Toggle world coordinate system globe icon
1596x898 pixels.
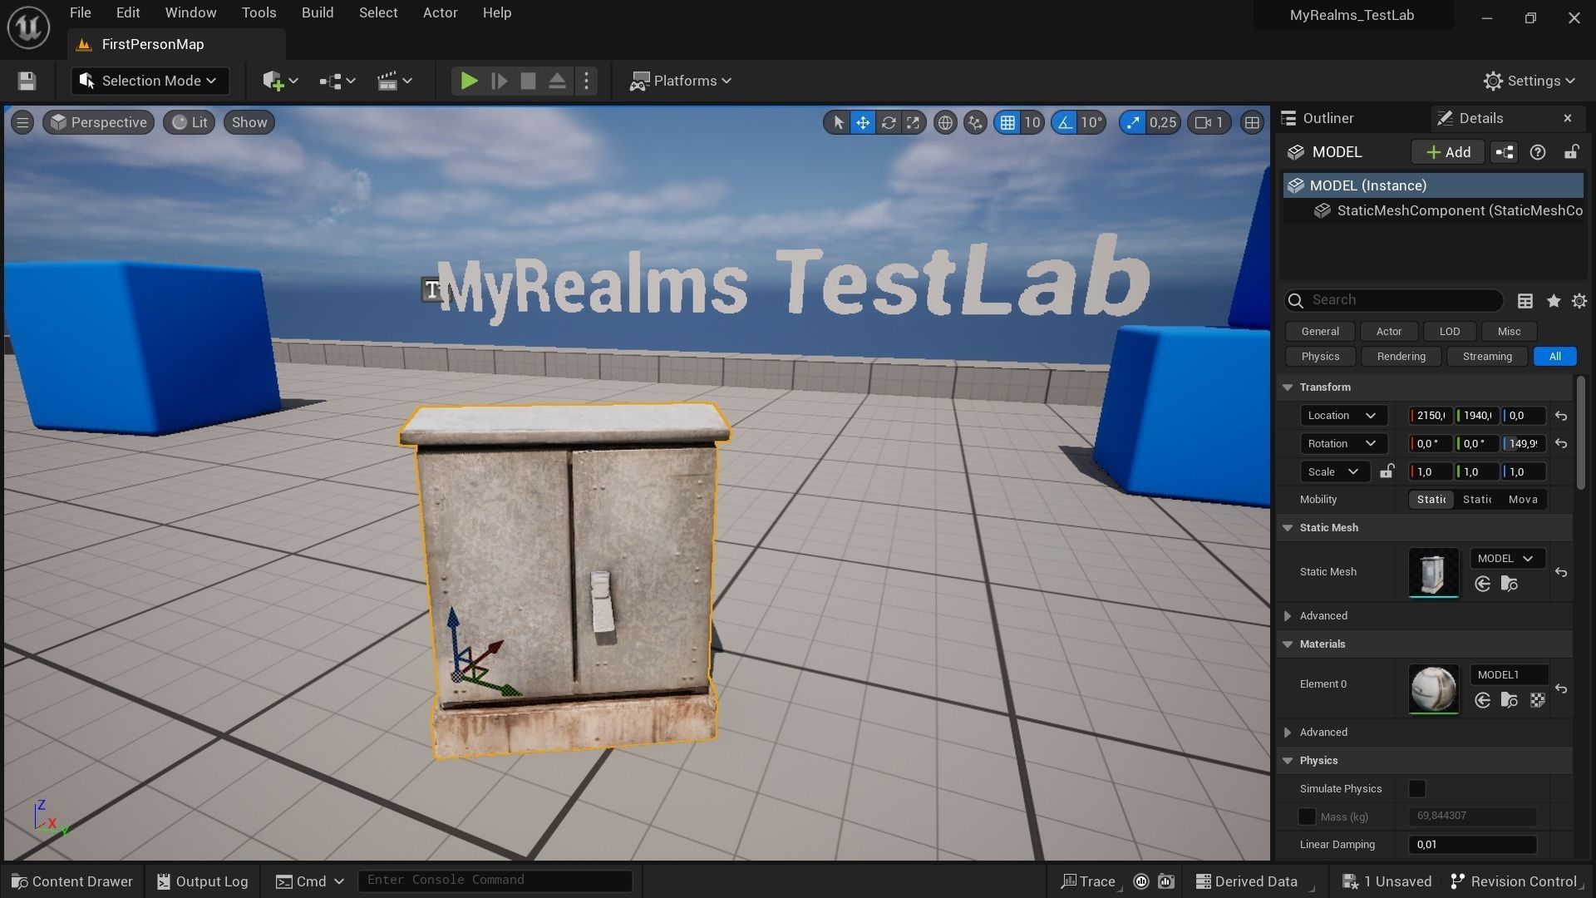coord(945,123)
